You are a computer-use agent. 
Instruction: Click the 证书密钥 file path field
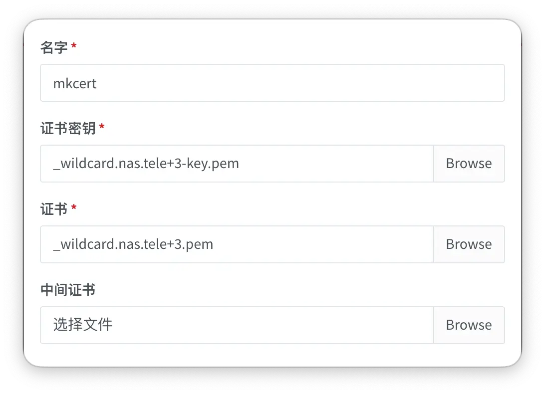coord(236,164)
